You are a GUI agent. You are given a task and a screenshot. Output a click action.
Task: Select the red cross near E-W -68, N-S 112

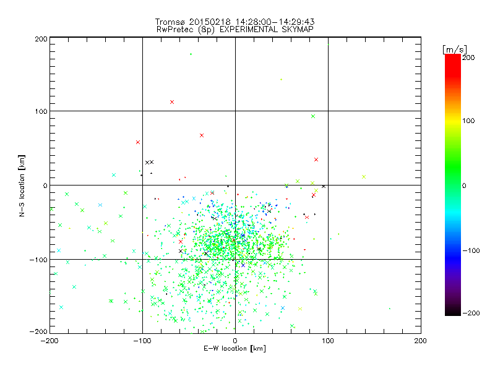coord(172,102)
